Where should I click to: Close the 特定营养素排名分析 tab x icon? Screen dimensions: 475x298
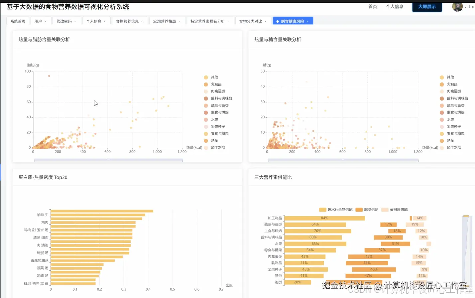pos(228,22)
